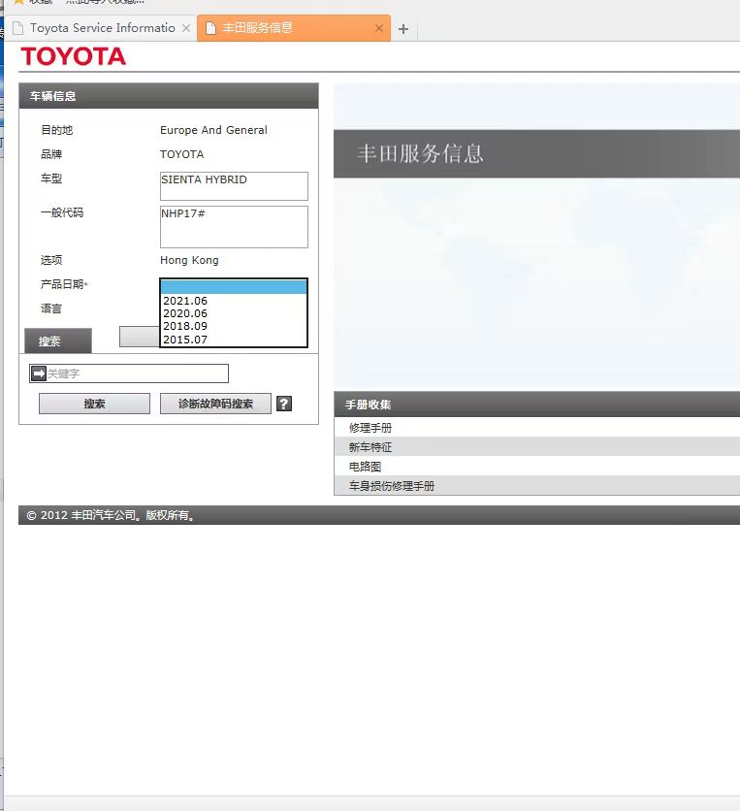Open the dark 搜索 section tab
The width and height of the screenshot is (740, 811).
58,341
